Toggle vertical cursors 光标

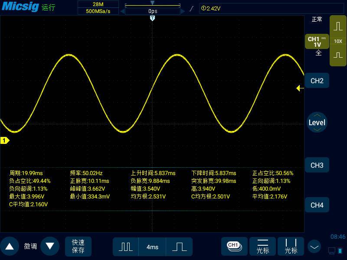[291, 246]
